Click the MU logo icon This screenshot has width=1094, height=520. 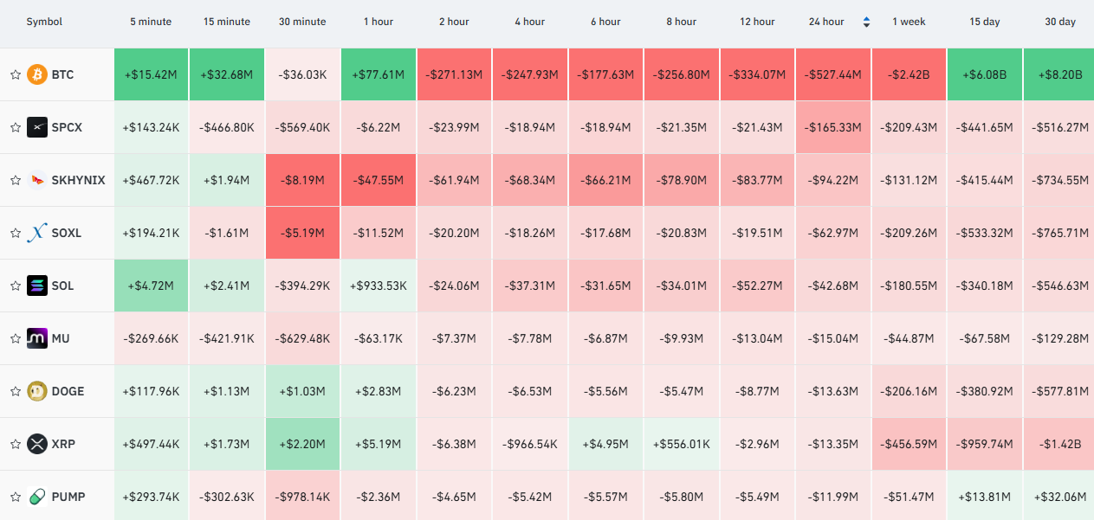click(37, 338)
